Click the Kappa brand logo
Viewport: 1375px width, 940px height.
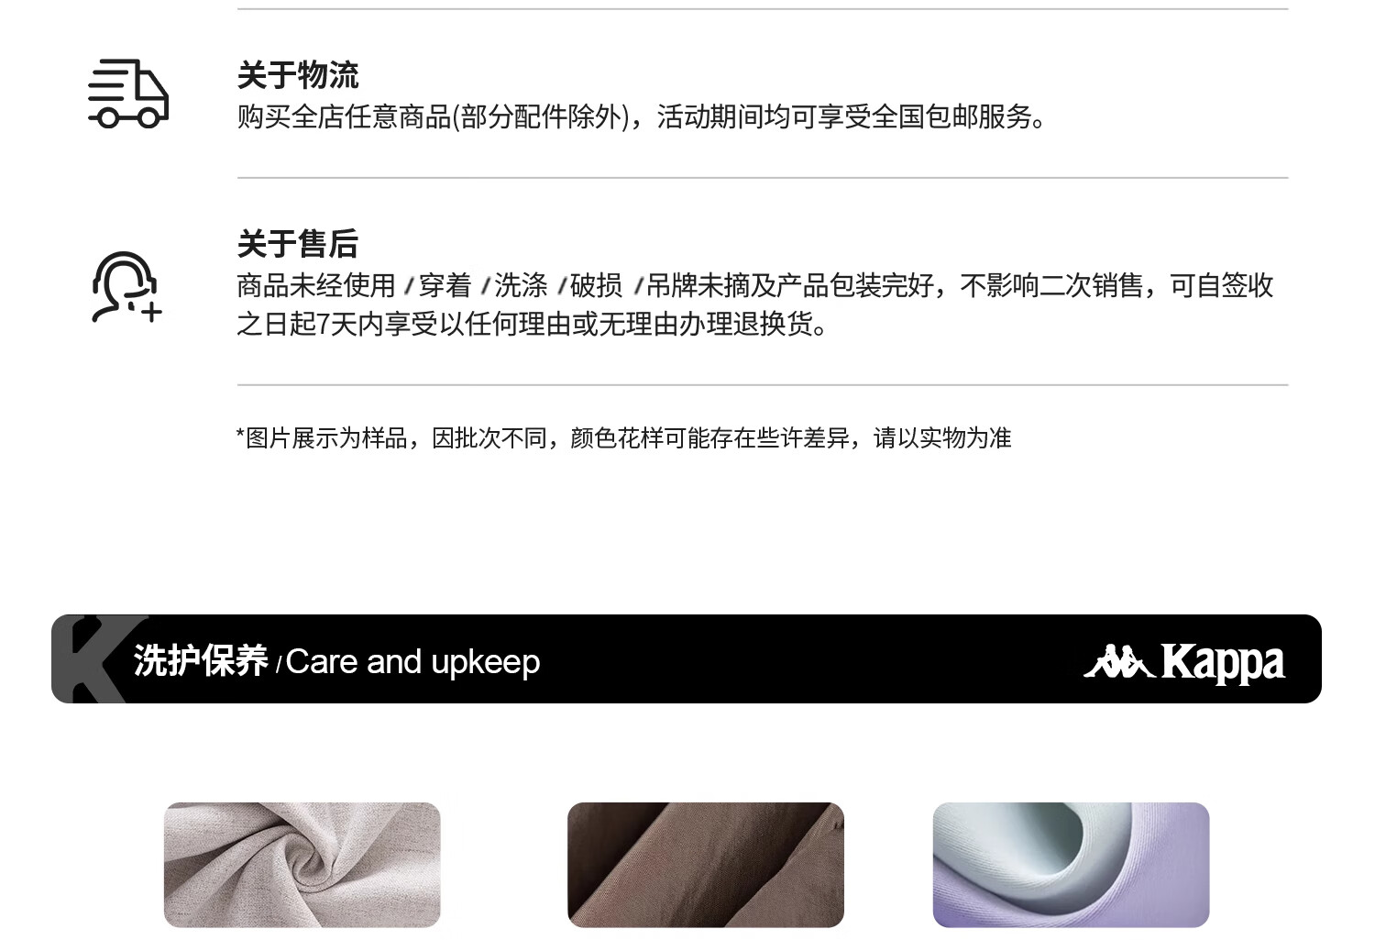click(1184, 662)
